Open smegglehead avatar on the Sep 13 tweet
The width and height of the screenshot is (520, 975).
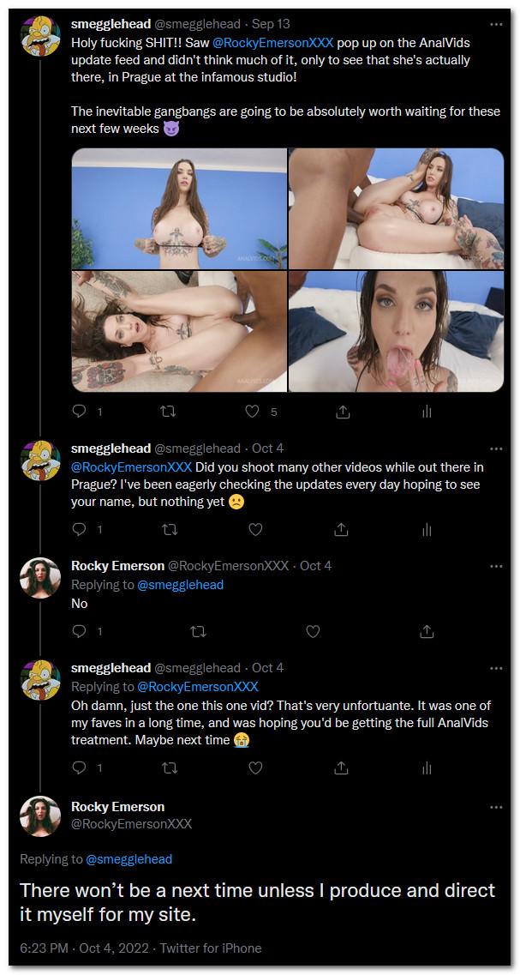39,27
